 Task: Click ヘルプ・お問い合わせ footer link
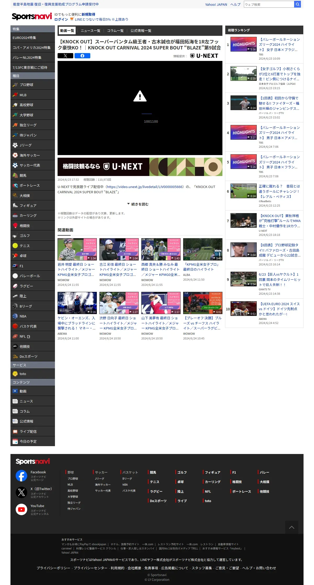click(x=259, y=568)
